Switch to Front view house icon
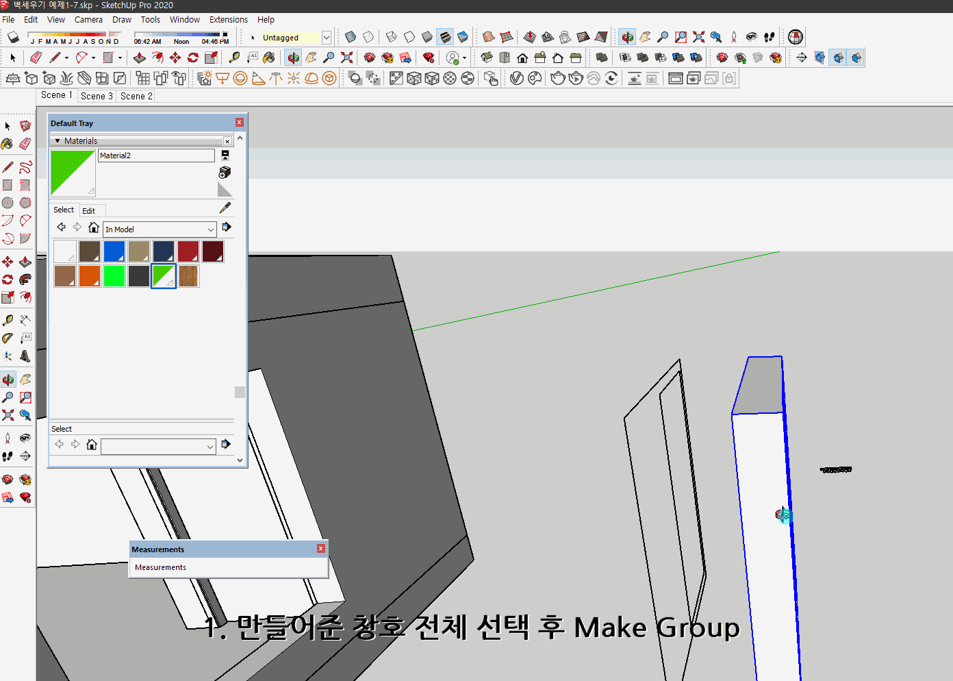 pos(522,58)
